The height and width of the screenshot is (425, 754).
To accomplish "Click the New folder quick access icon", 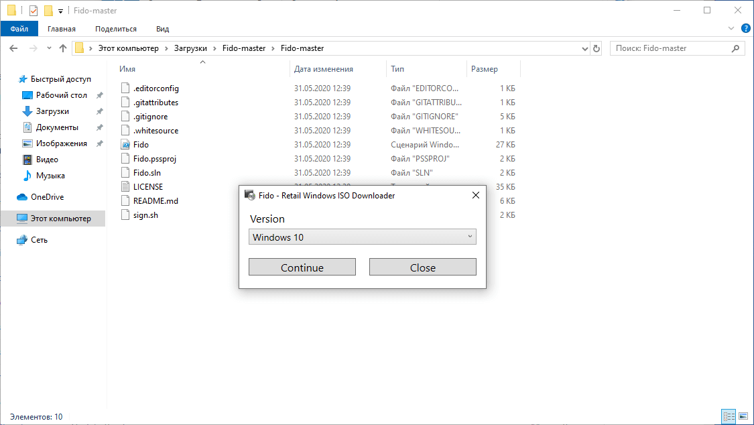I will click(x=48, y=10).
